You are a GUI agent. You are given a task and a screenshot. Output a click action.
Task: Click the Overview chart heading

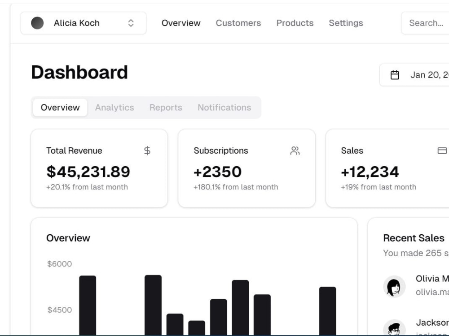tap(68, 238)
